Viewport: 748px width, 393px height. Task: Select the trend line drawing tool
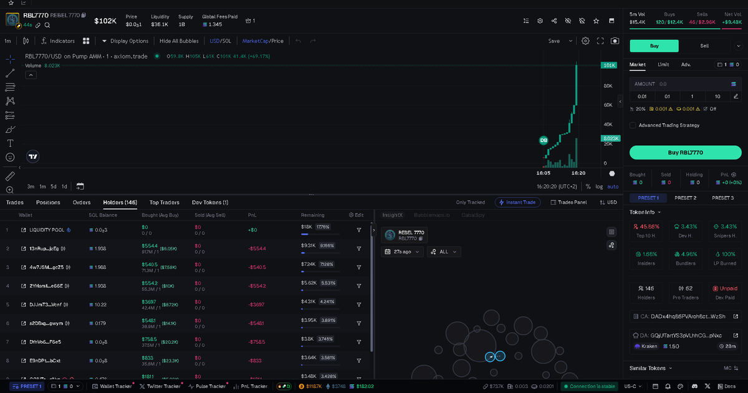10,73
